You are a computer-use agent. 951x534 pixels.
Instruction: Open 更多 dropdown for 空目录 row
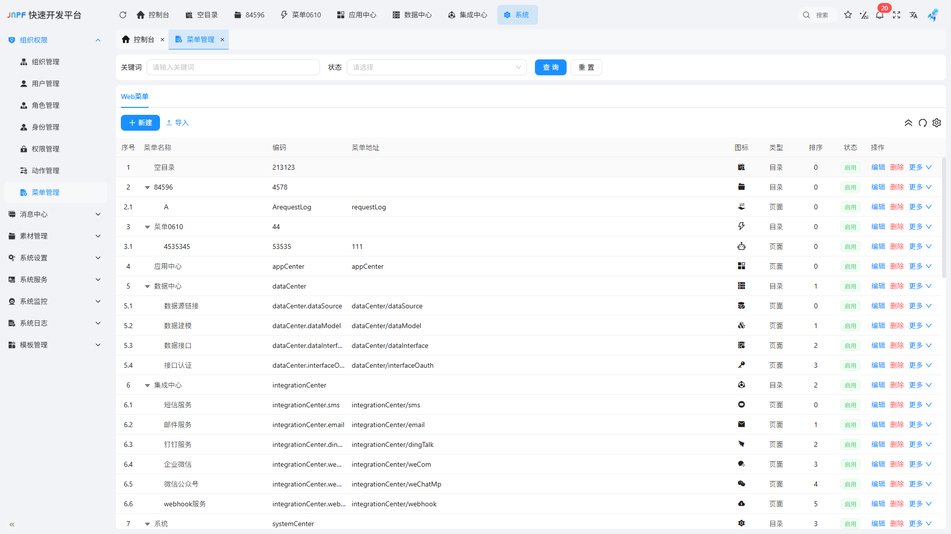920,167
